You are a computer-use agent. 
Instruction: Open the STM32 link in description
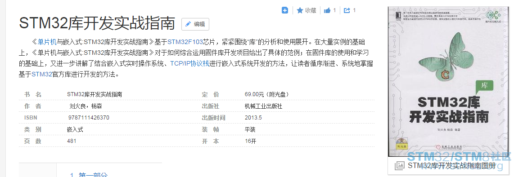[x=41, y=74]
